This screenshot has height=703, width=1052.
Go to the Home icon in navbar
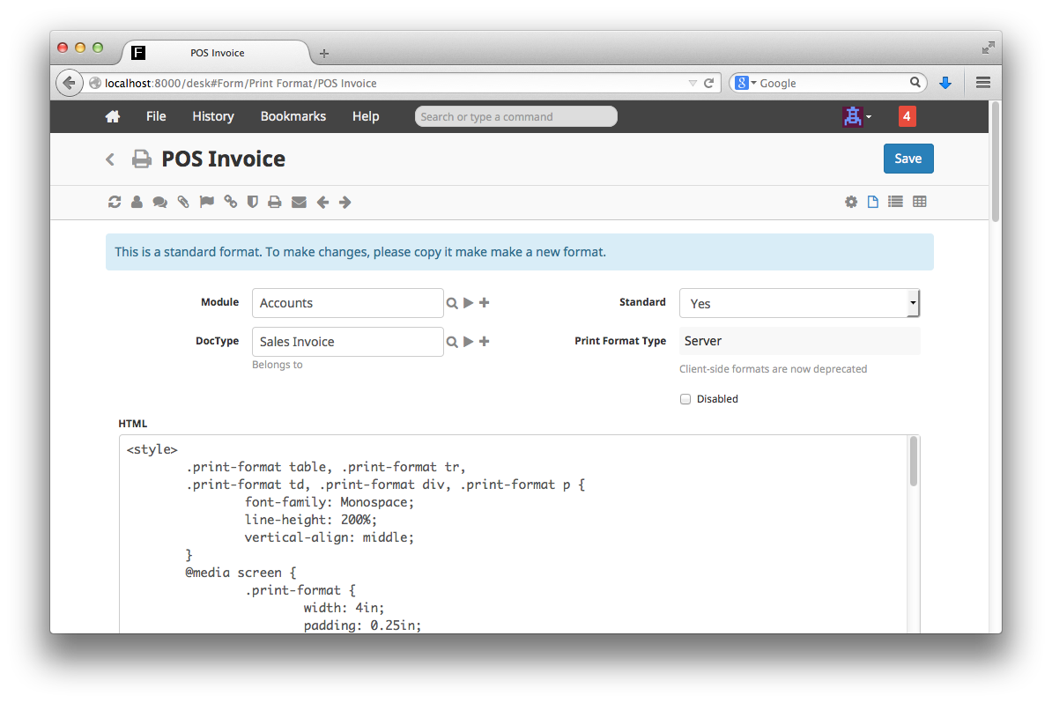(x=112, y=116)
